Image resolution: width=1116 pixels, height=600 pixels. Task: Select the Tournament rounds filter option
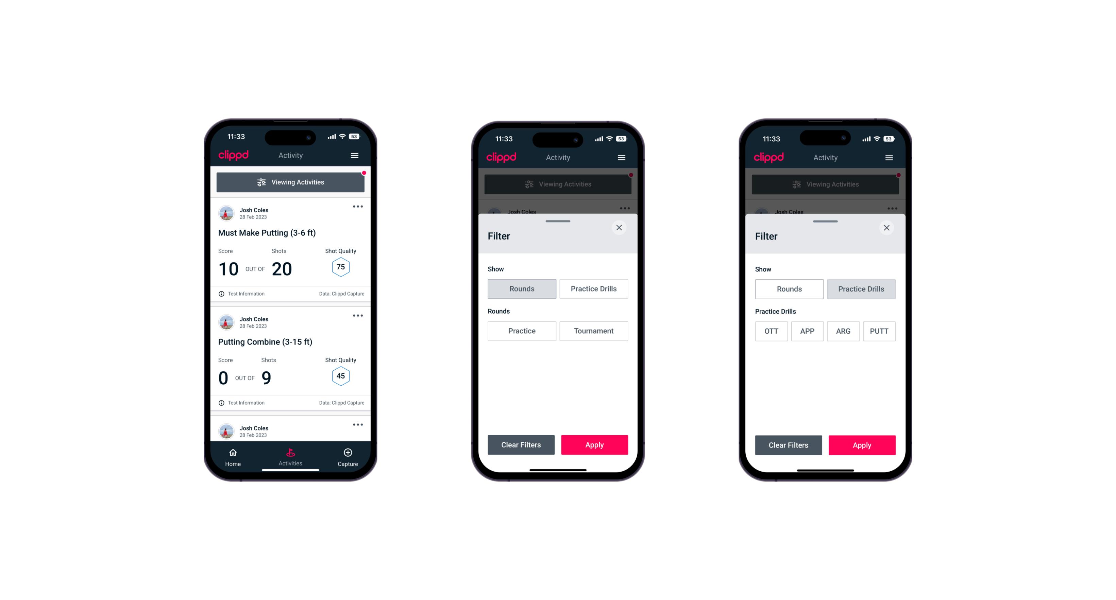click(x=592, y=331)
